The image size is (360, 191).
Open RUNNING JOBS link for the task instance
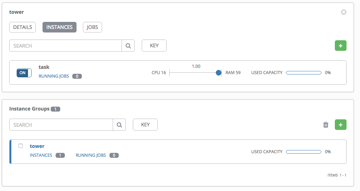(x=54, y=76)
